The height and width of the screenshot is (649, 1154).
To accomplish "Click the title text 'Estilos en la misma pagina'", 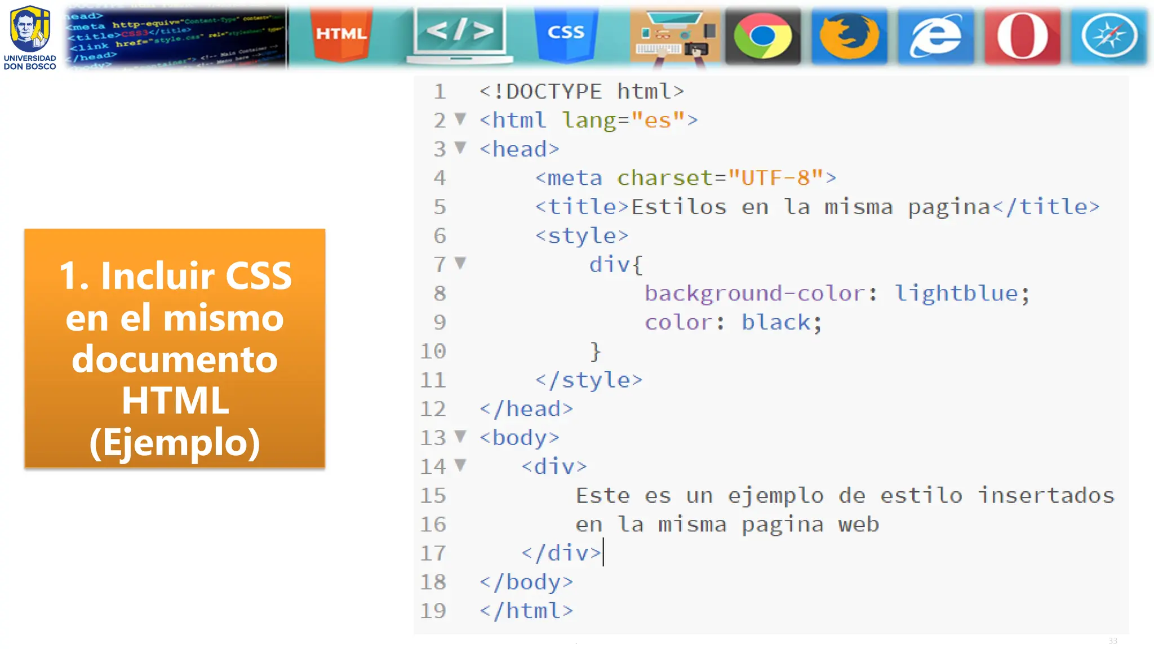I will [x=811, y=207].
